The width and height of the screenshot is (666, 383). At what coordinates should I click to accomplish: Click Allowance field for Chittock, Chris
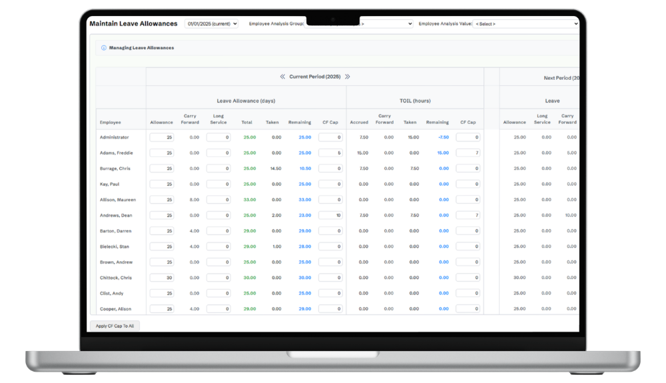click(161, 278)
